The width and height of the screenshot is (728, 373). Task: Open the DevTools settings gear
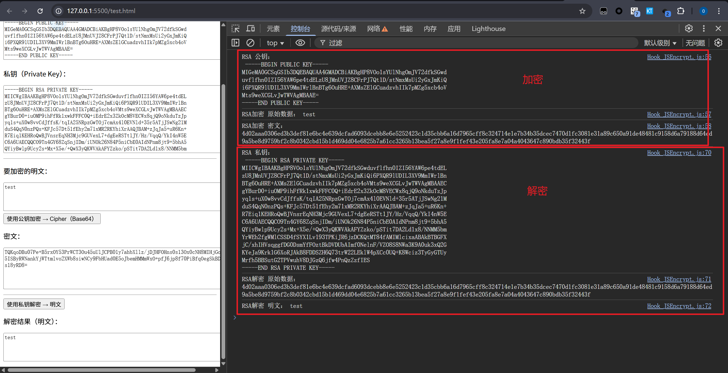[689, 28]
